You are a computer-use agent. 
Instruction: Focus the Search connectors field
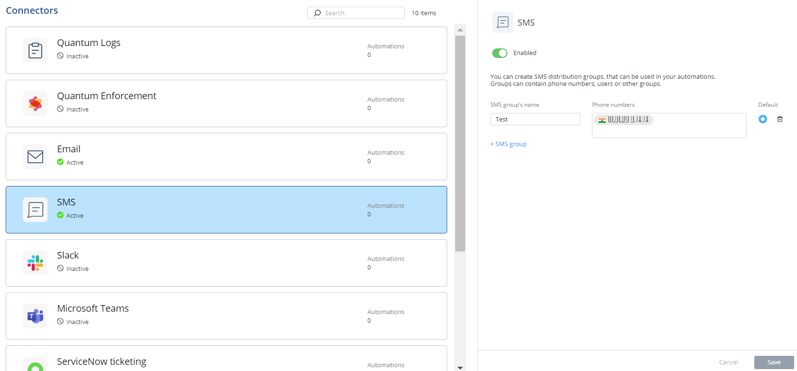point(356,13)
